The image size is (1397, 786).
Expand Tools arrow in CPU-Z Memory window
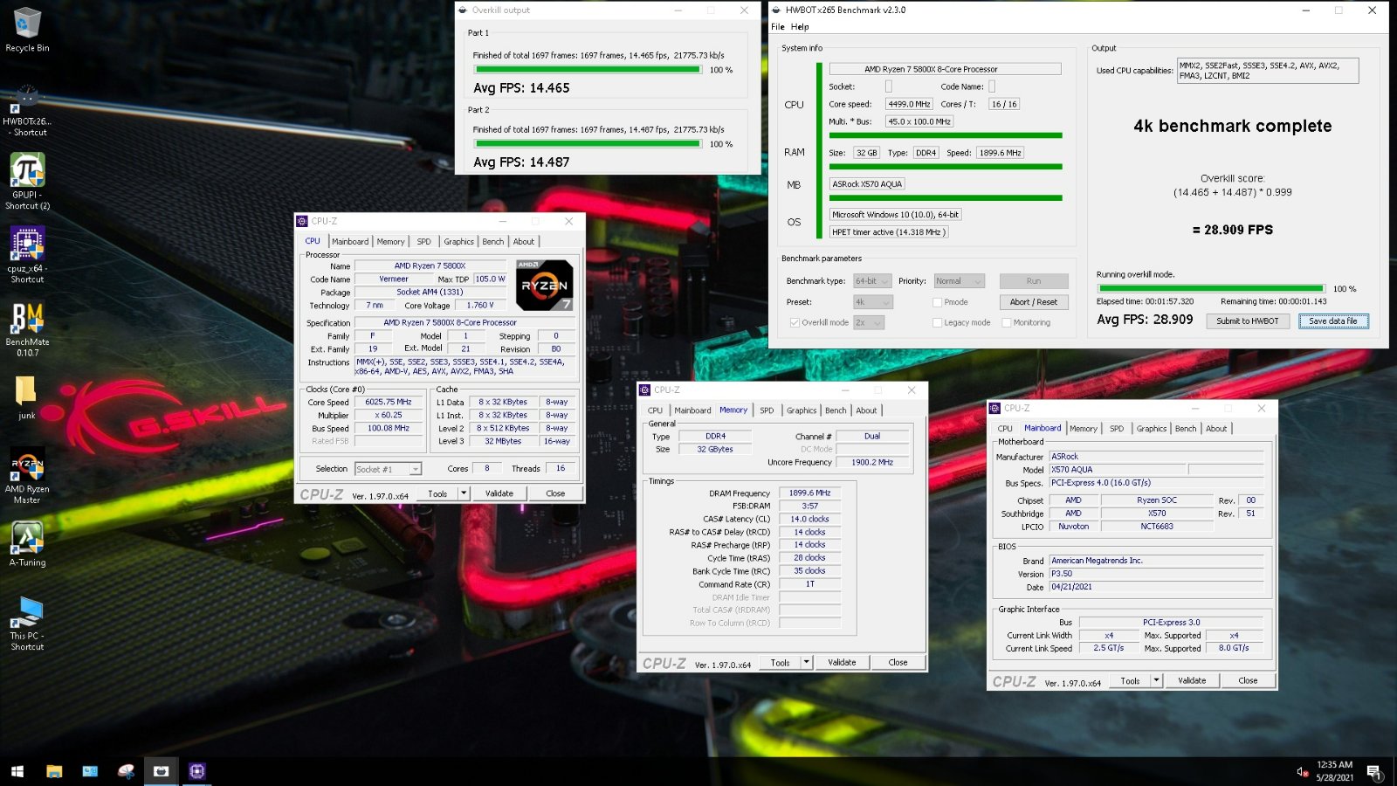[x=807, y=662]
